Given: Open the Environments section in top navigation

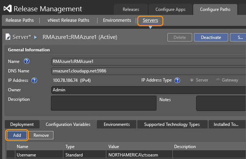Looking at the screenshot, I should coord(117,20).
